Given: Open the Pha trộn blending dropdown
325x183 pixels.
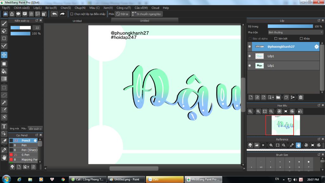Looking at the screenshot, I should click(x=295, y=32).
